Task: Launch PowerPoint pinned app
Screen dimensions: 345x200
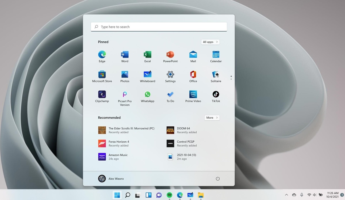Action: [x=170, y=57]
